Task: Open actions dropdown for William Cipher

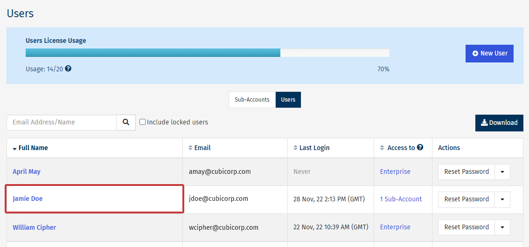Action: (502, 227)
